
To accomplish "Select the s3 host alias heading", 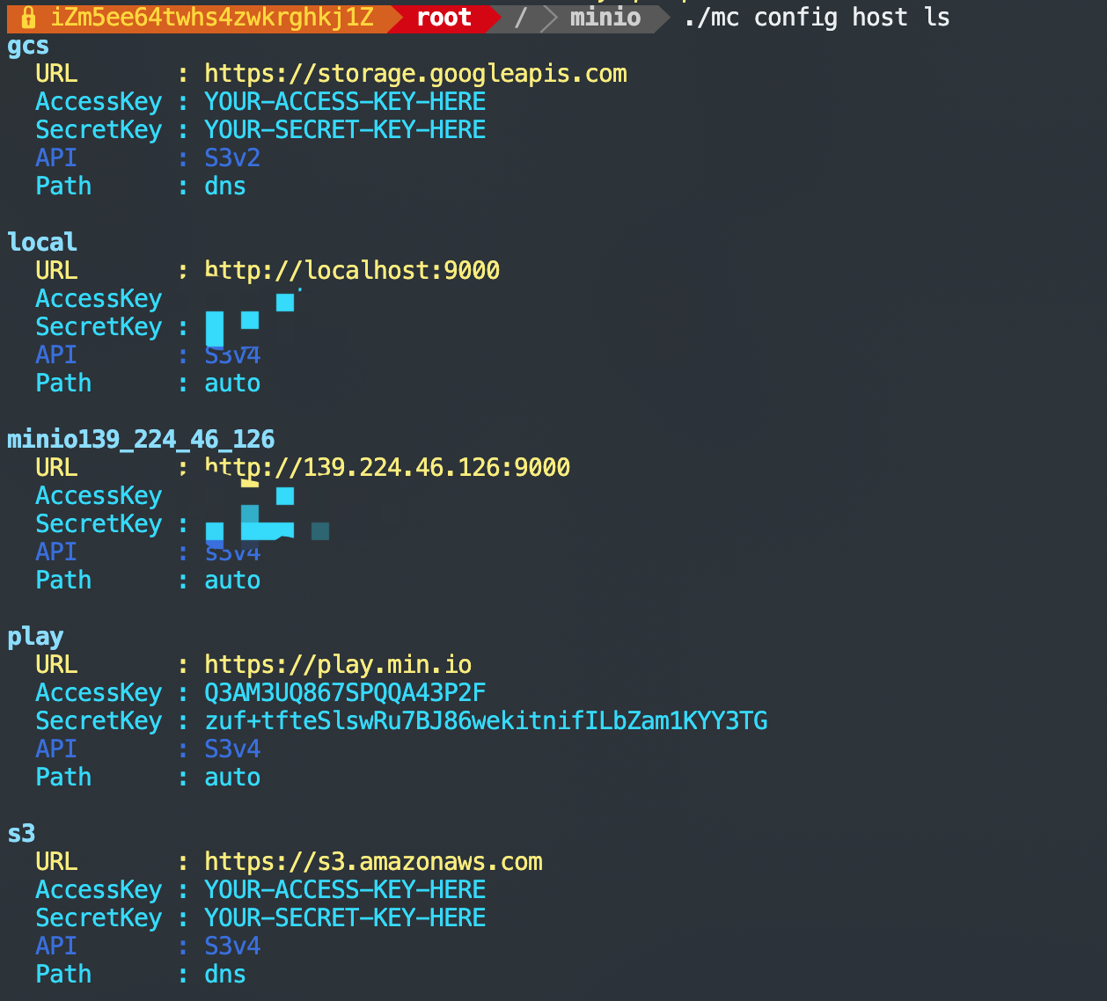I will (x=21, y=833).
